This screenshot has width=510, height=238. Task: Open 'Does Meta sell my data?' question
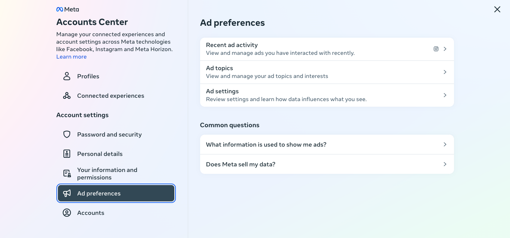coord(445,164)
